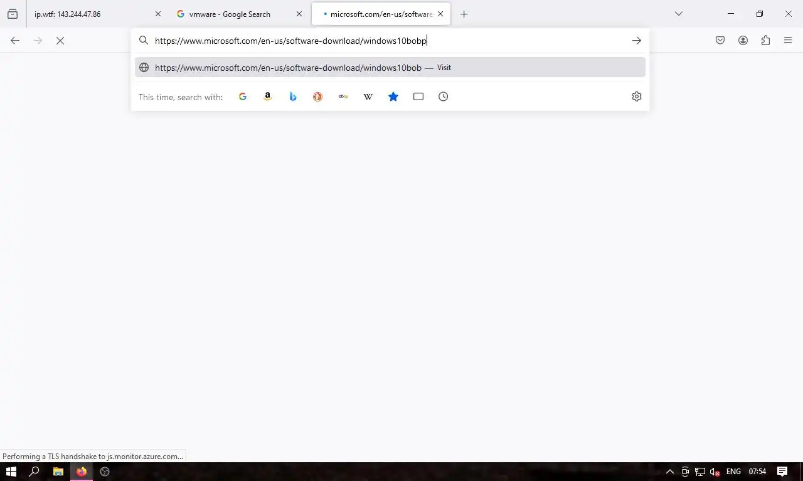Open Firefox account menu
This screenshot has height=481, width=803.
(743, 41)
